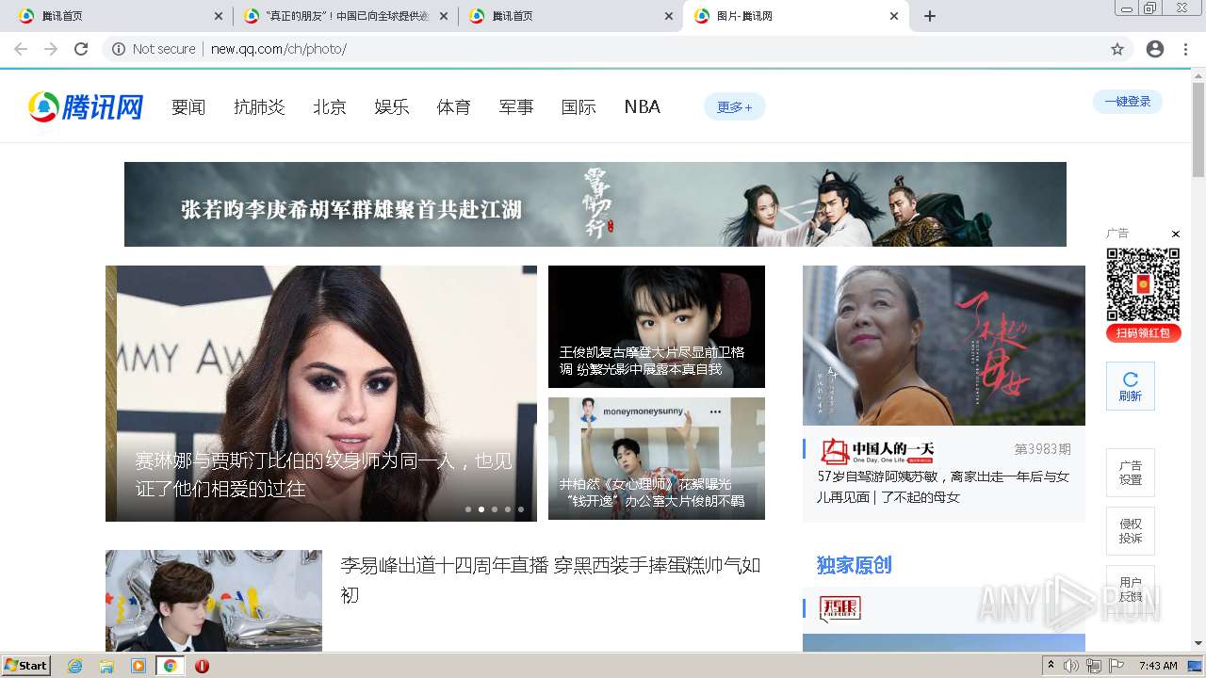Click the 广告设置 sidebar button
Screen dimensions: 1206x678
pyautogui.click(x=1131, y=473)
